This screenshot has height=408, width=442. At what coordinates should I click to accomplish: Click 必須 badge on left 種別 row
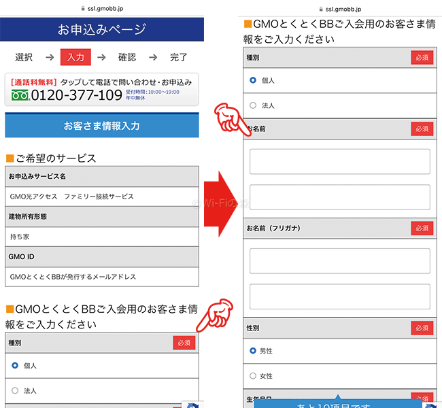(x=184, y=343)
